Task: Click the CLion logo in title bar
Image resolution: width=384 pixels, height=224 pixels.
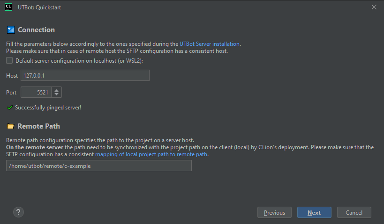Action: click(x=8, y=7)
